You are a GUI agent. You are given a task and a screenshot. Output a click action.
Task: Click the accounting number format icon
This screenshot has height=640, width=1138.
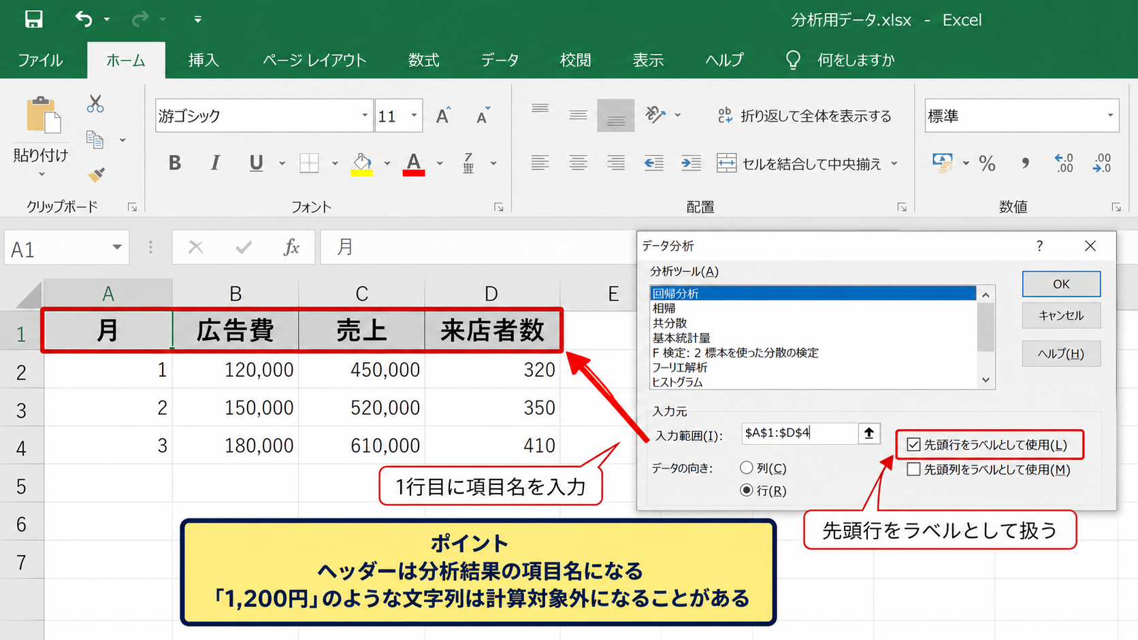click(x=943, y=163)
